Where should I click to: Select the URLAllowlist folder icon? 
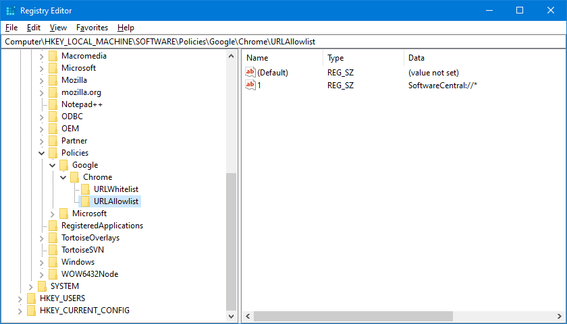pyautogui.click(x=85, y=201)
